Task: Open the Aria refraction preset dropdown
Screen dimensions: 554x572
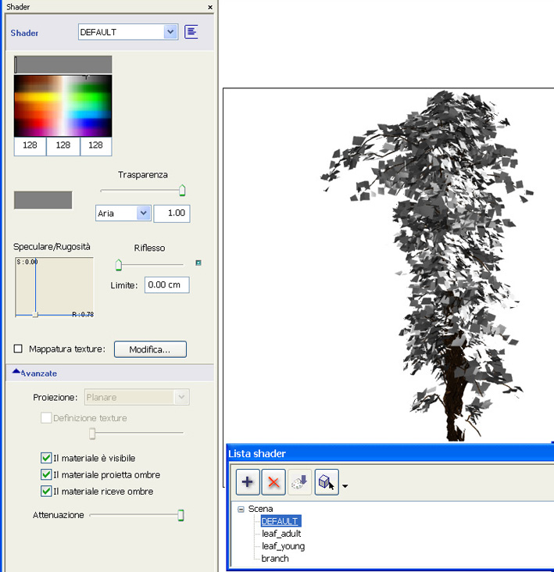Action: click(x=143, y=213)
